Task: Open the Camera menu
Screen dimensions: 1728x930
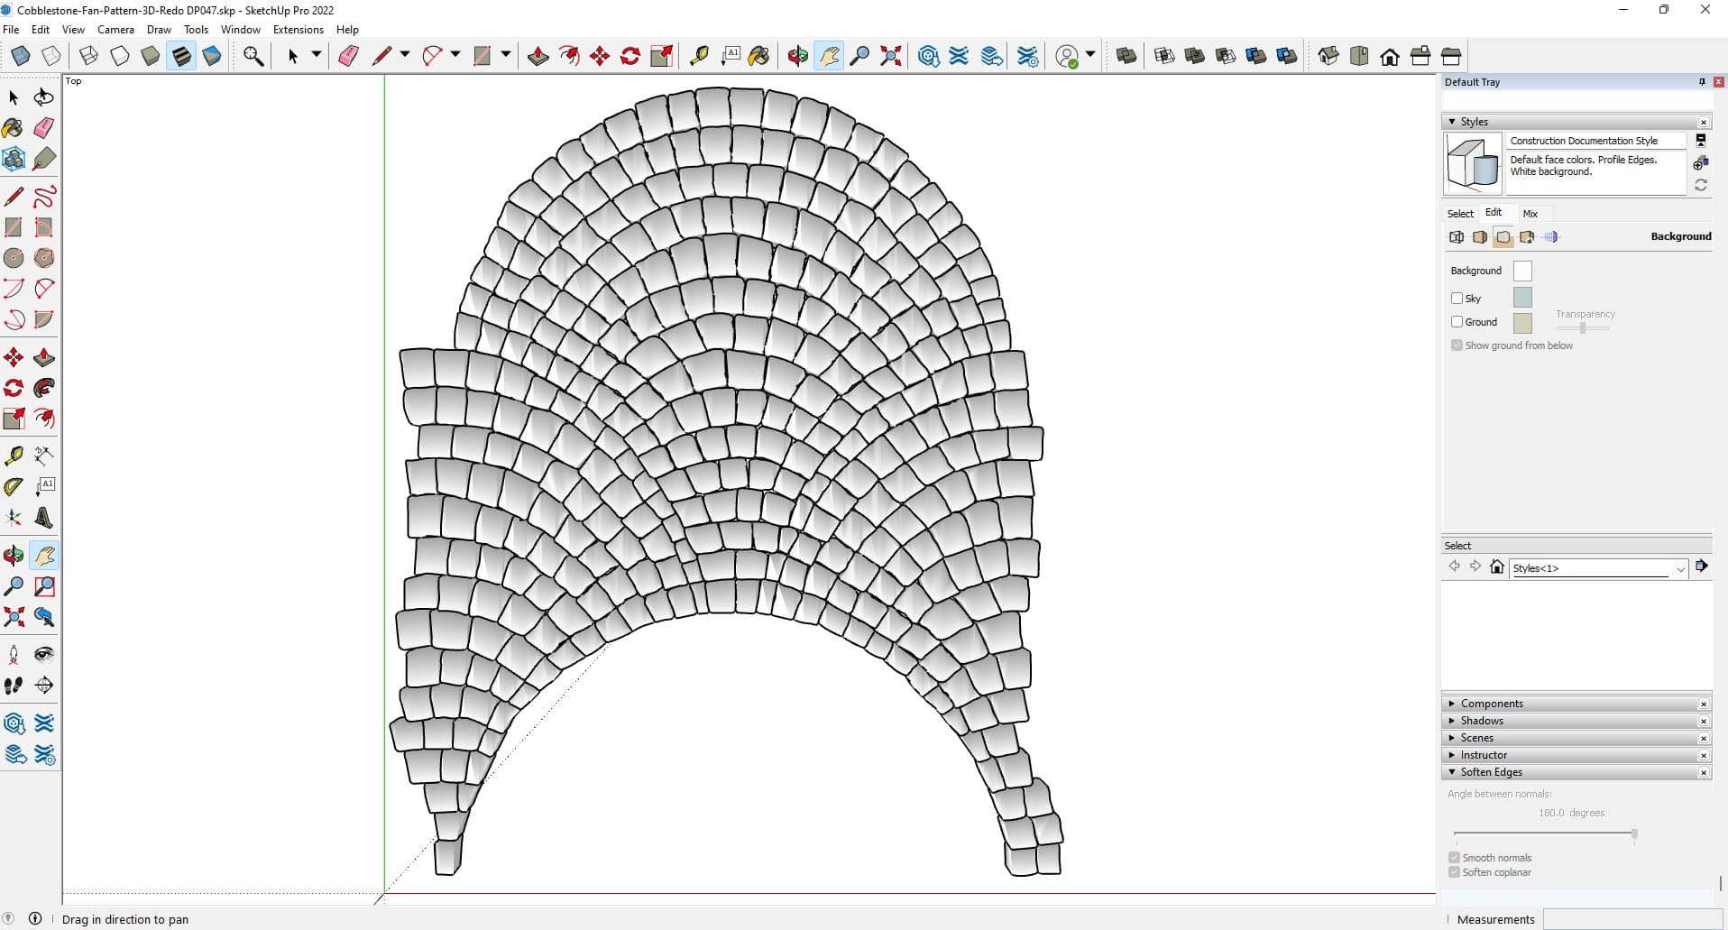Action: point(115,30)
